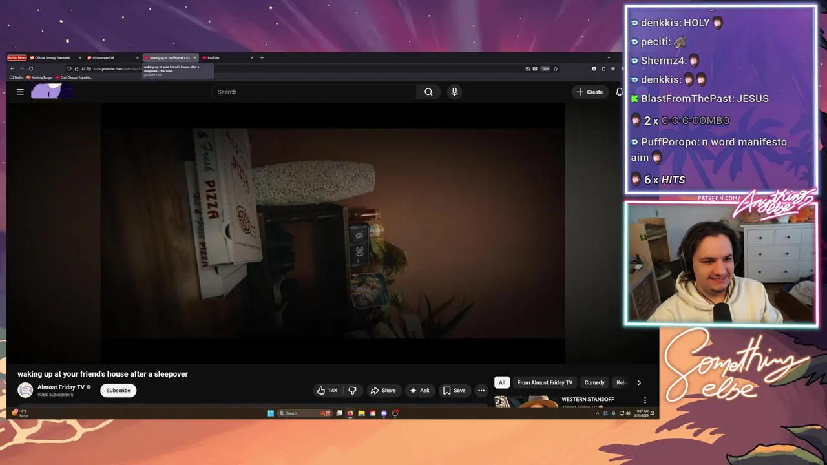Toggle picture-in-picture icon in address bar
Screen dimensions: 827x465
point(527,68)
